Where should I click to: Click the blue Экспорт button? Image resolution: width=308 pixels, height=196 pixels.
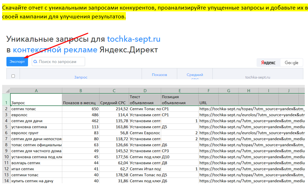tap(17, 62)
